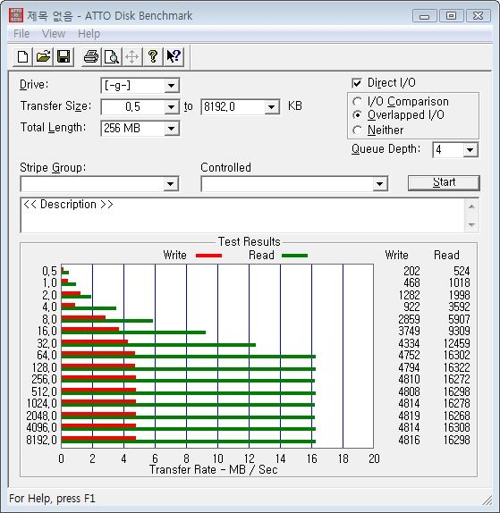Open the minimum Transfer Size dropdown 0,5

click(x=171, y=107)
